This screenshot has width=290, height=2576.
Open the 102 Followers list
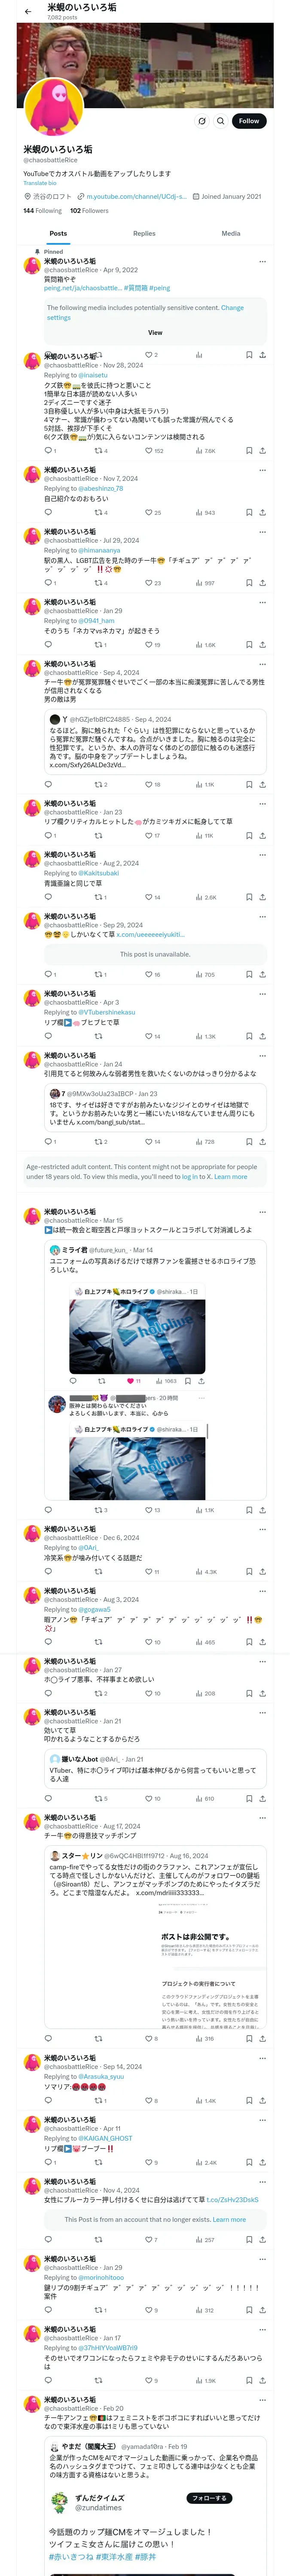89,211
